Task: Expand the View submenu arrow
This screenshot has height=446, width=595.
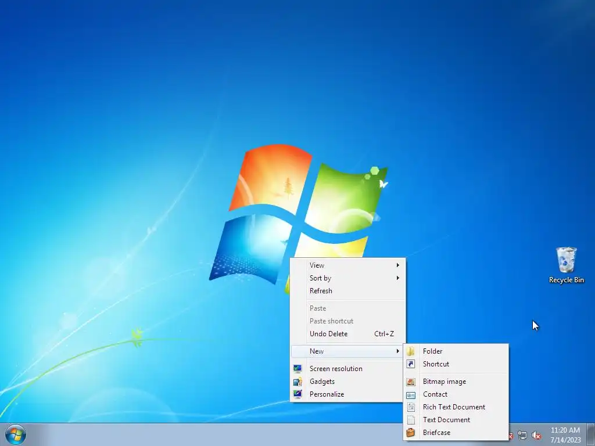Action: pyautogui.click(x=397, y=265)
